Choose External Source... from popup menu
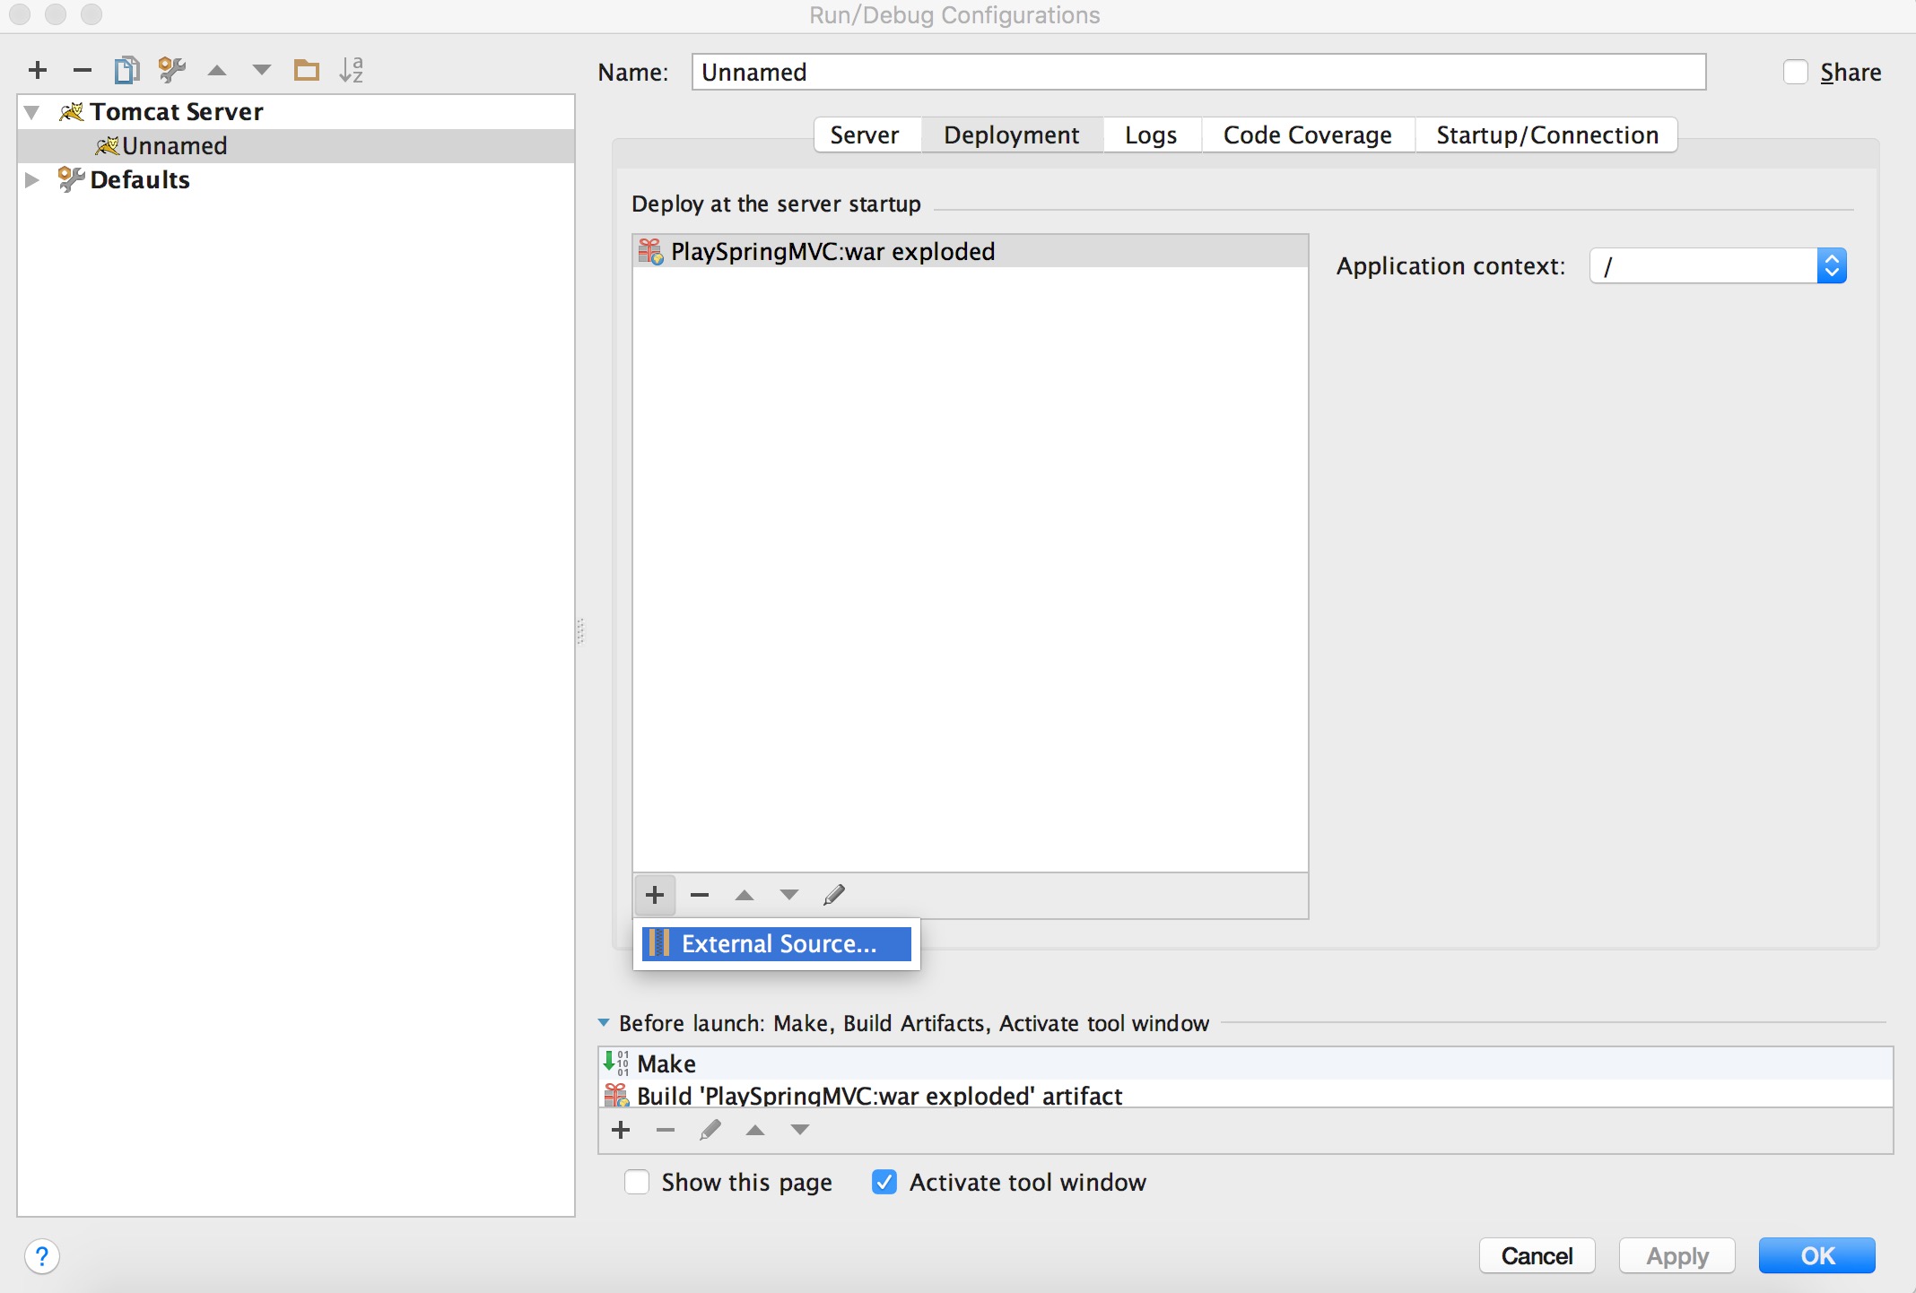The width and height of the screenshot is (1916, 1293). click(777, 943)
